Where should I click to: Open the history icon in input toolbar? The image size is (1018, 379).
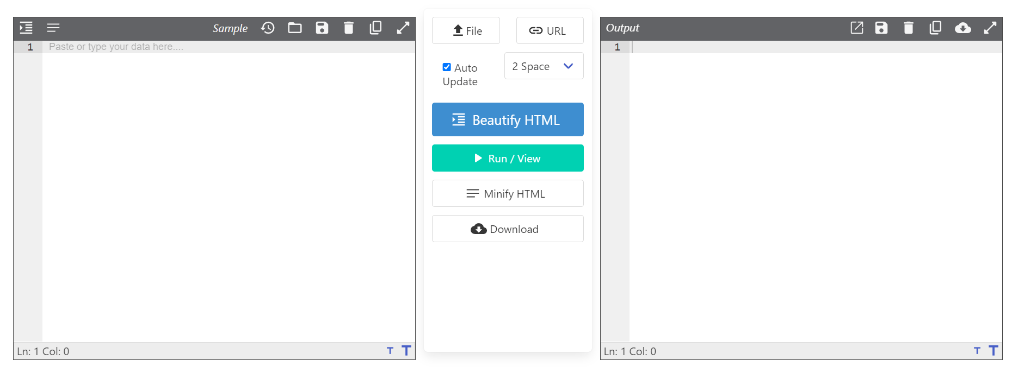268,28
